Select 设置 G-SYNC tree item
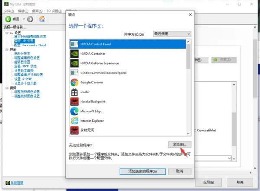The height and width of the screenshot is (191, 260). pos(23,79)
